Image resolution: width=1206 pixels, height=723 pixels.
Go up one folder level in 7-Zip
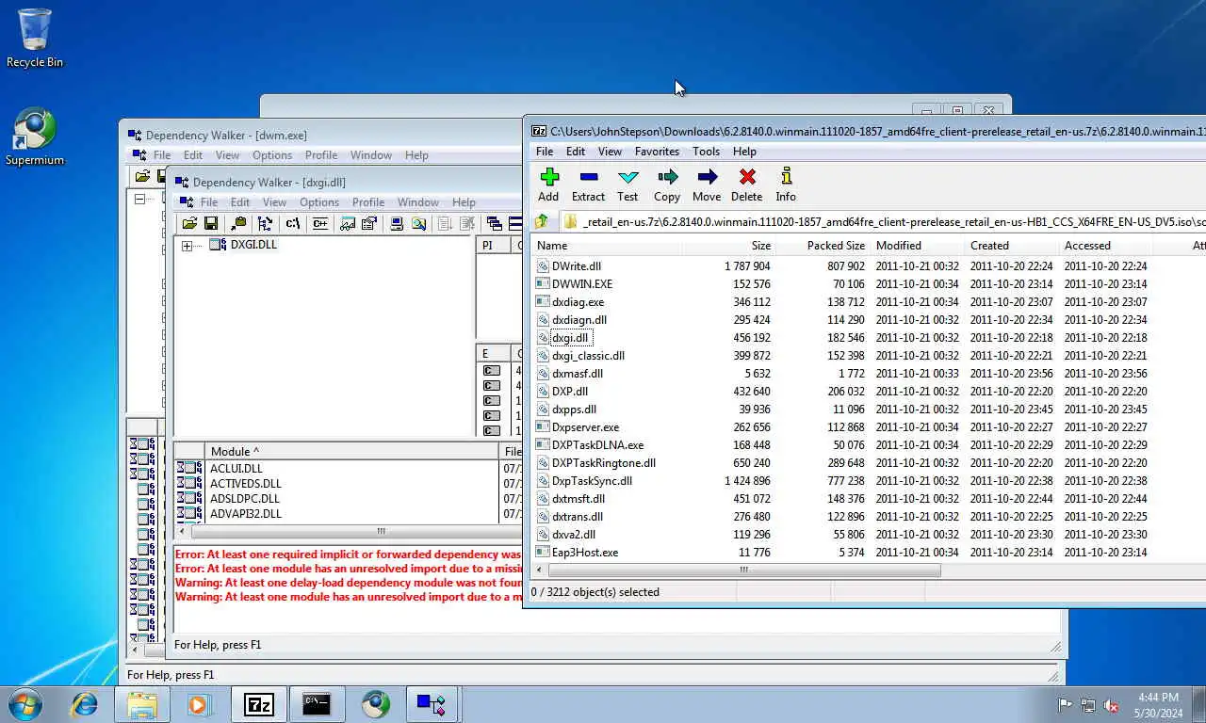coord(542,222)
